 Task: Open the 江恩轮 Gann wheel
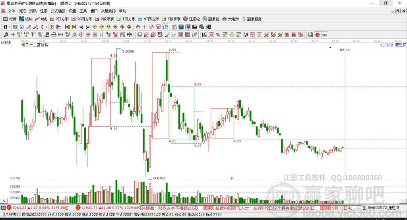coord(192,19)
